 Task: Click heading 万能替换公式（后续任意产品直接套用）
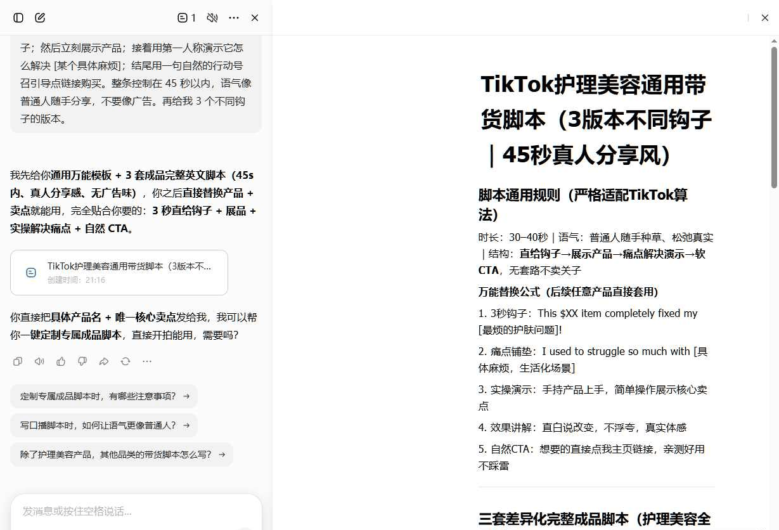(x=569, y=292)
